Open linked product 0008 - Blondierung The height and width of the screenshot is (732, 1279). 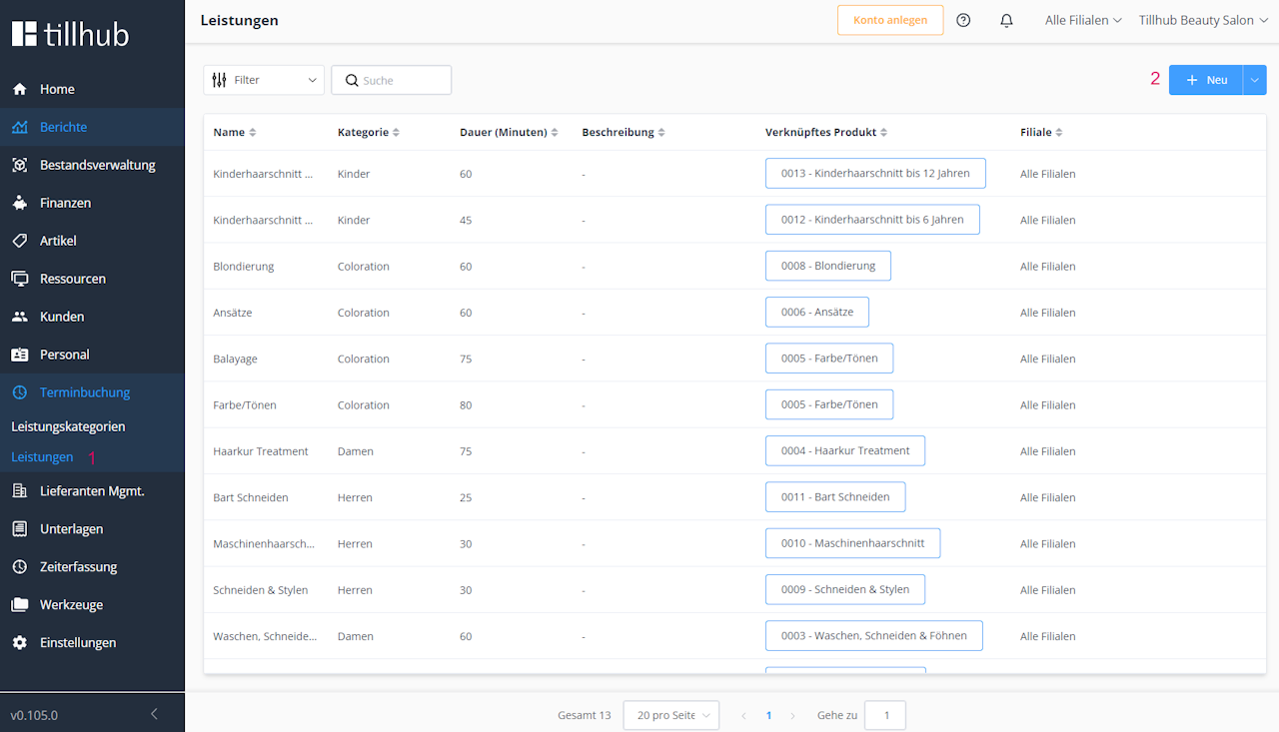point(827,266)
